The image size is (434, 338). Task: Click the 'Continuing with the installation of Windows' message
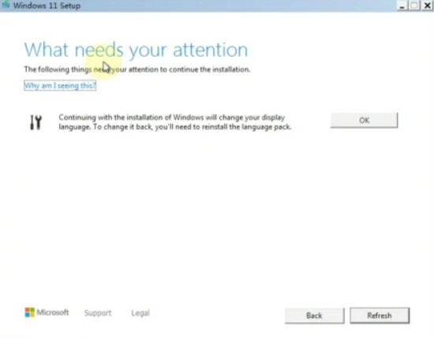click(174, 122)
